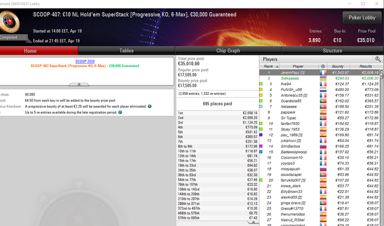
Task: Click the progressive knockout info icon
Action: click(150, 106)
